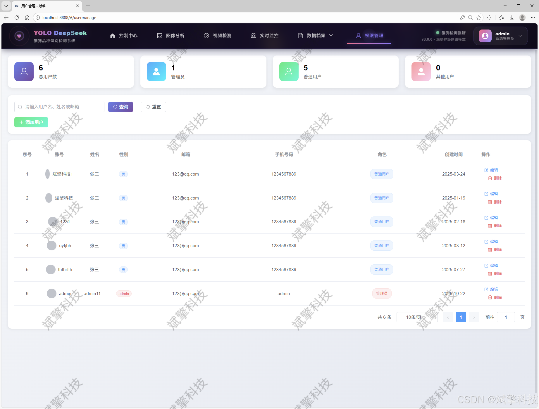
Task: Select page 1 in pagination
Action: tap(461, 317)
